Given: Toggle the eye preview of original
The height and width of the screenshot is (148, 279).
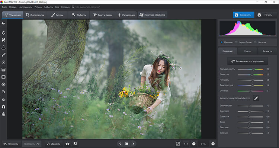Looking at the screenshot, I should click(x=67, y=144).
